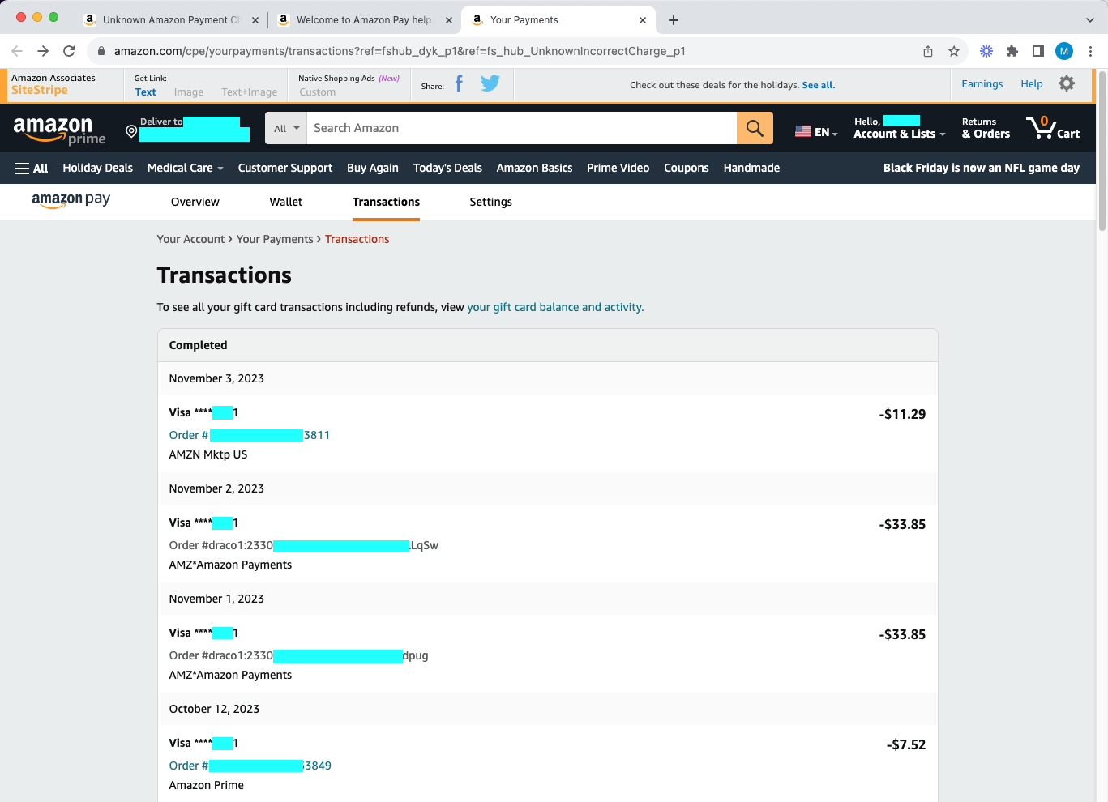Bookmark this page with the star icon
Screen dimensions: 1108x802
coord(954,51)
